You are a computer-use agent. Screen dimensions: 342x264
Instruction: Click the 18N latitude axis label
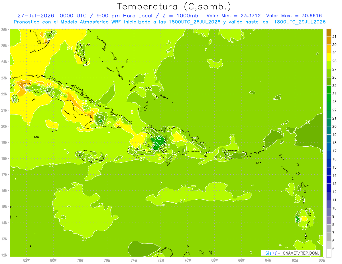(x=4, y=158)
